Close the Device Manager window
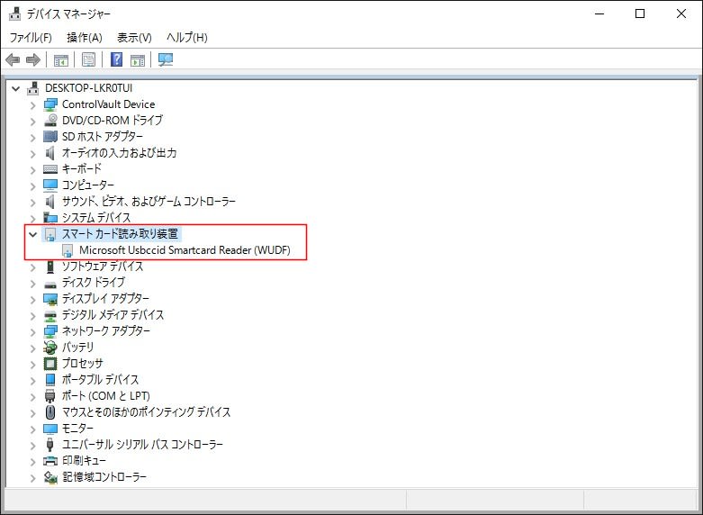Screen dimensions: 703x515 (x=681, y=14)
